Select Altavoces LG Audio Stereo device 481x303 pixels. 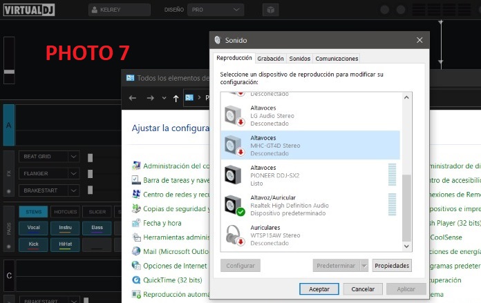[310, 116]
